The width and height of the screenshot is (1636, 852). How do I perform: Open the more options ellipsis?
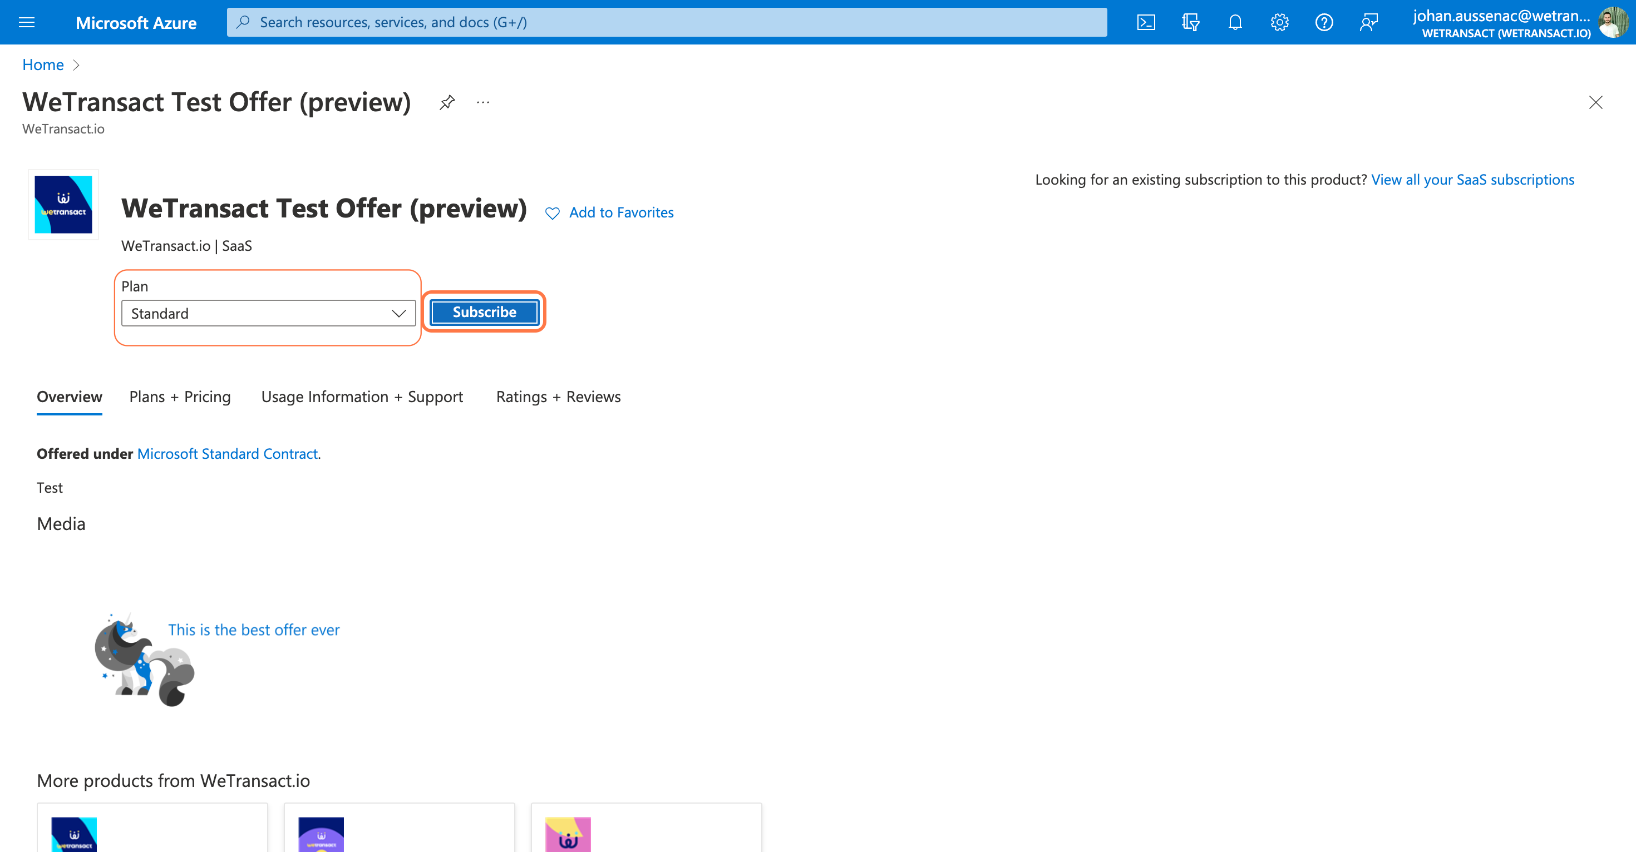(x=482, y=102)
